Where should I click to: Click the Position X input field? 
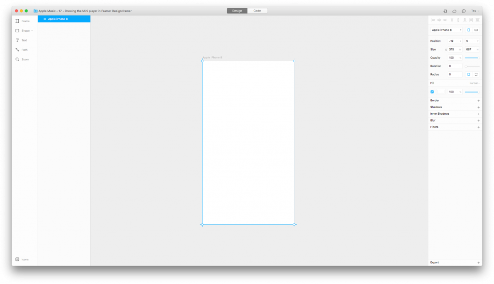(455, 41)
